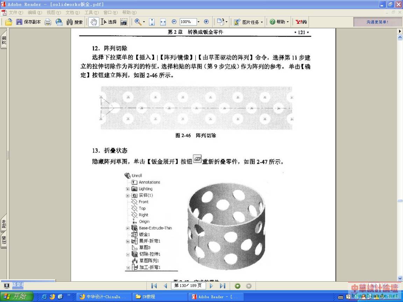Choose the Snapshot camera tool
403x302 pixels.
123,22
